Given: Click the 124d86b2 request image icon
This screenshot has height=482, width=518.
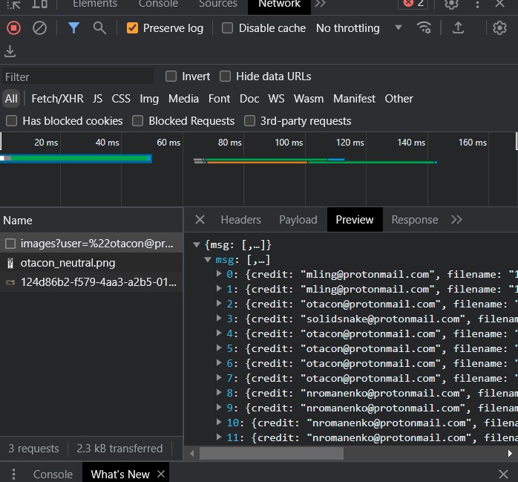Looking at the screenshot, I should 10,282.
